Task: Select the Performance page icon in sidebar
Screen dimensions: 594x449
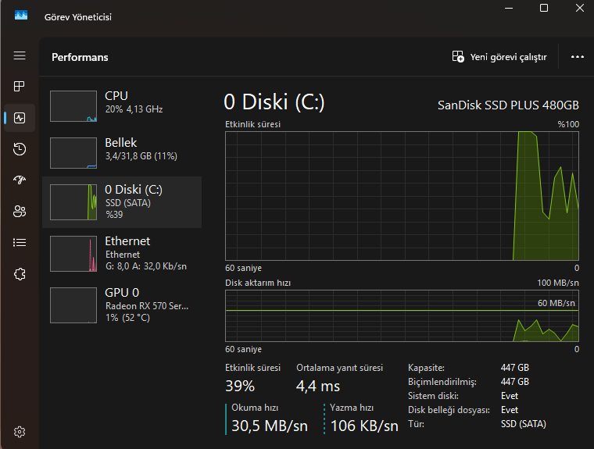Action: tap(20, 118)
